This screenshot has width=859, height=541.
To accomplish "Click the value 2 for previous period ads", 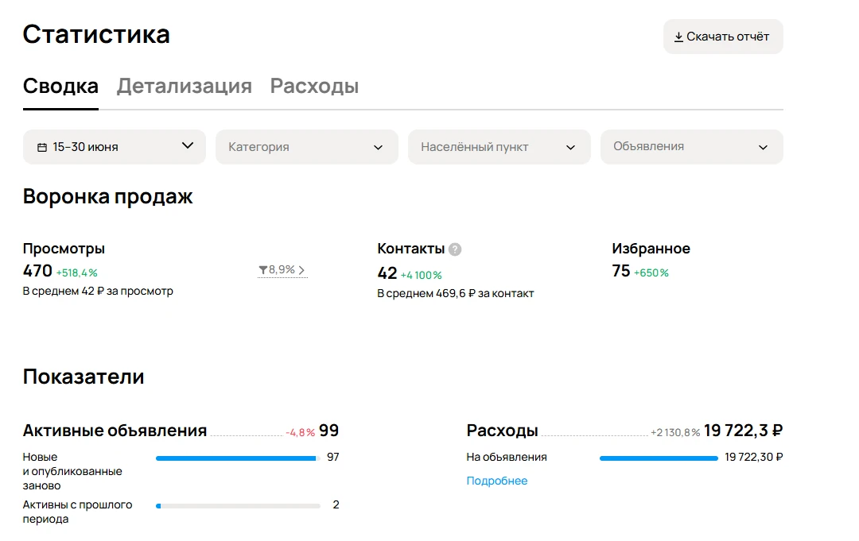I will pos(336,504).
